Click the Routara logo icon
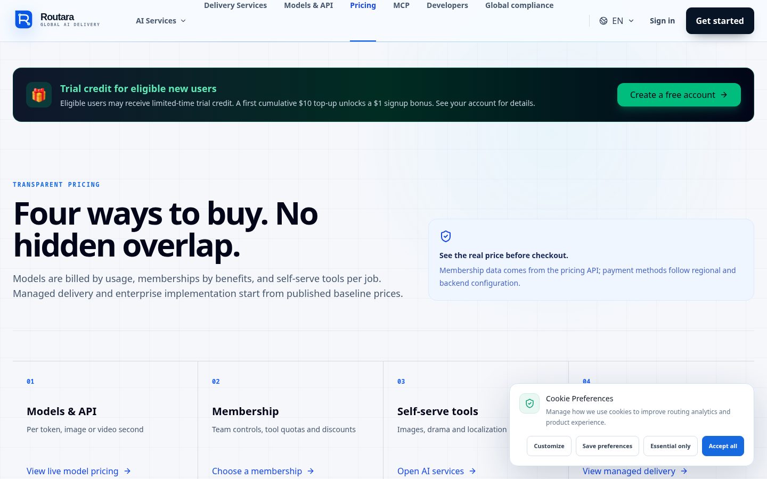The width and height of the screenshot is (767, 479). [23, 20]
